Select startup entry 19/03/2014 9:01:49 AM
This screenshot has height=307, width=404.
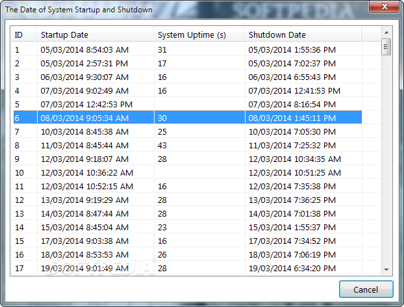(84, 269)
